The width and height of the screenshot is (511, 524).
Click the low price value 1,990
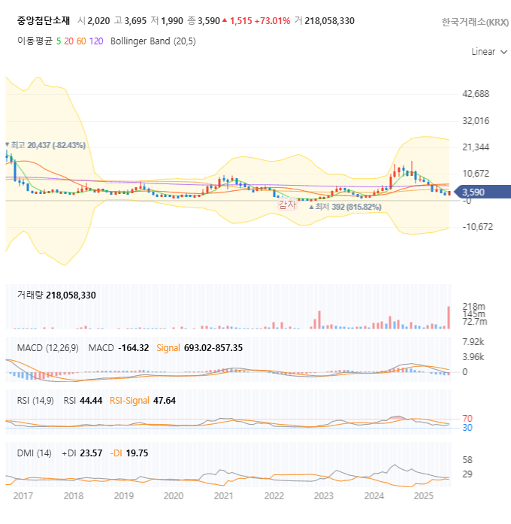[172, 21]
